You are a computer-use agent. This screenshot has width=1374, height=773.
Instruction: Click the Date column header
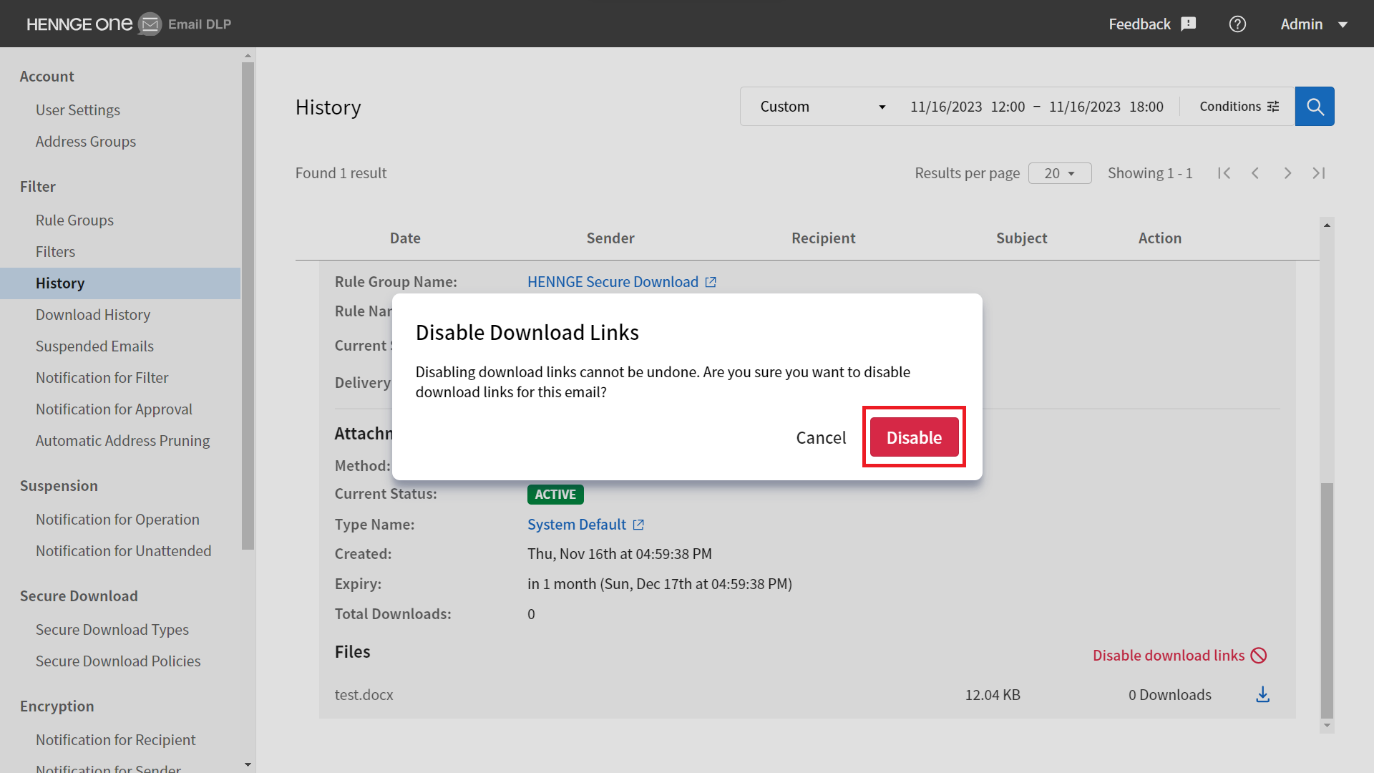point(405,238)
